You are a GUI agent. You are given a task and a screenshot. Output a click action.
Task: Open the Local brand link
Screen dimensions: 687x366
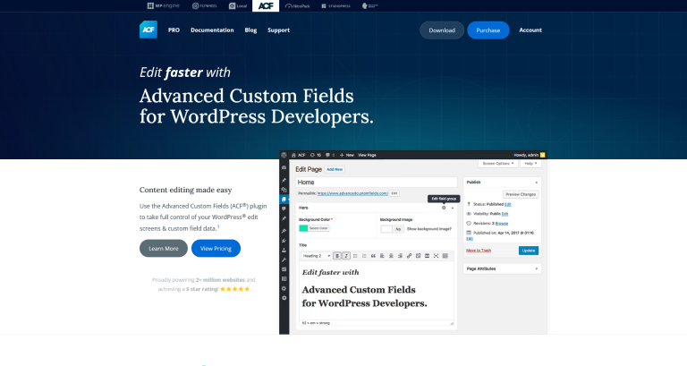coord(238,5)
